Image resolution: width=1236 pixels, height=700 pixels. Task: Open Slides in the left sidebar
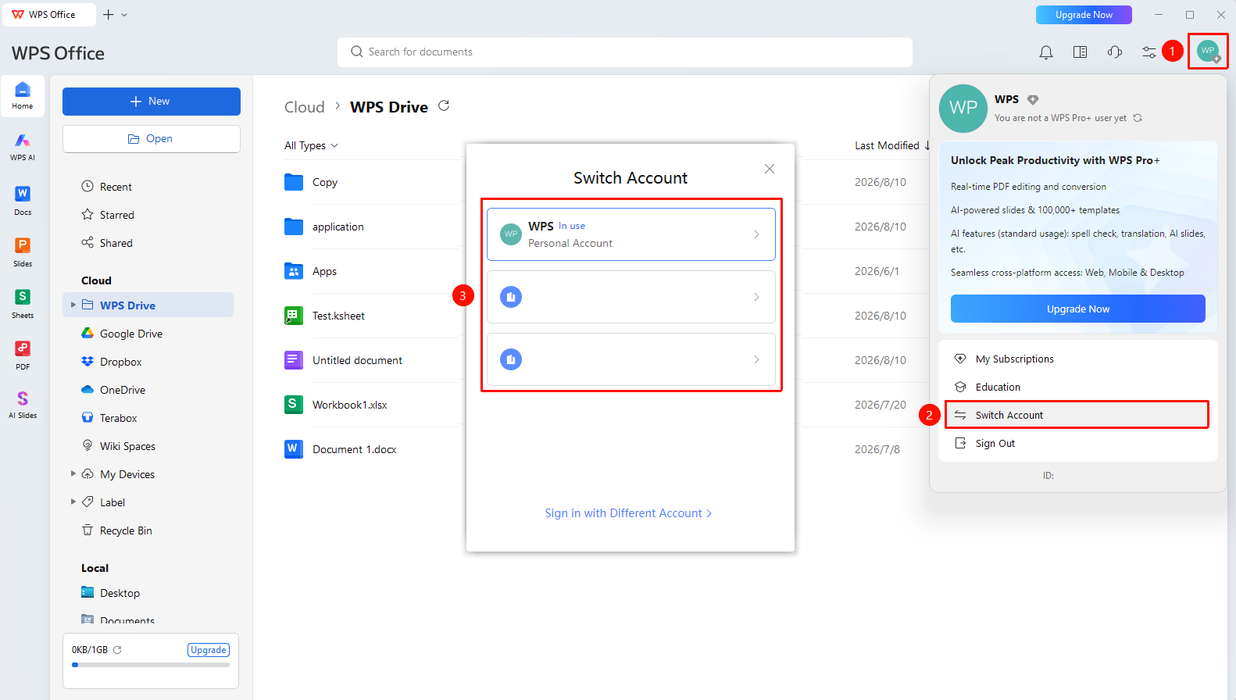(x=23, y=252)
